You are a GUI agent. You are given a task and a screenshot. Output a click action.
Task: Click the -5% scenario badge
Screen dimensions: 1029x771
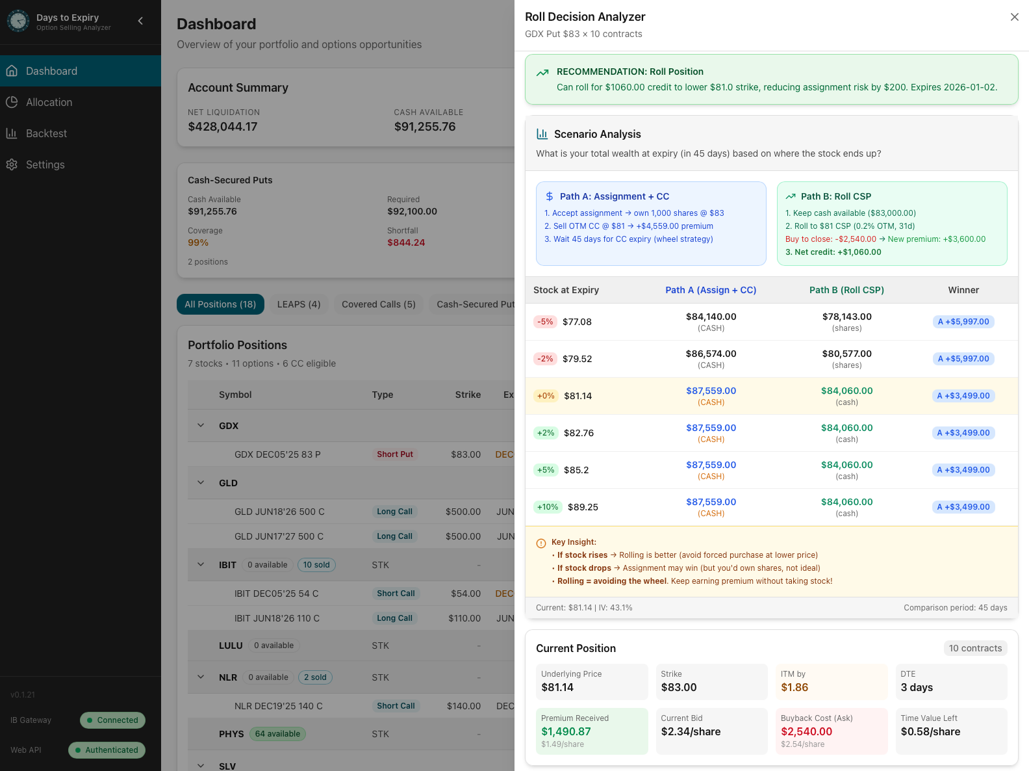pyautogui.click(x=545, y=322)
